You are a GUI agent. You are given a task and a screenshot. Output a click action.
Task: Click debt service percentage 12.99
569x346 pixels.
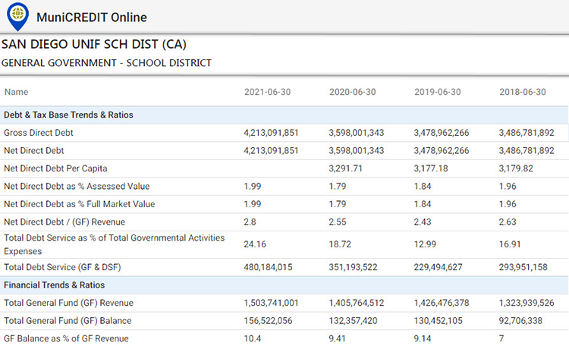(x=425, y=244)
